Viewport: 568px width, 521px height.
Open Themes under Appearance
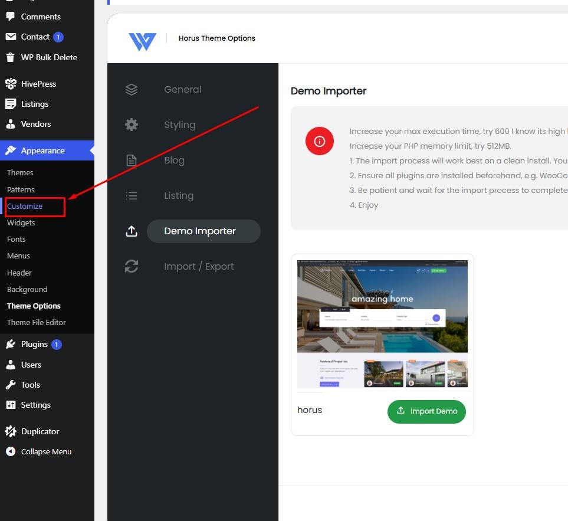coord(20,172)
